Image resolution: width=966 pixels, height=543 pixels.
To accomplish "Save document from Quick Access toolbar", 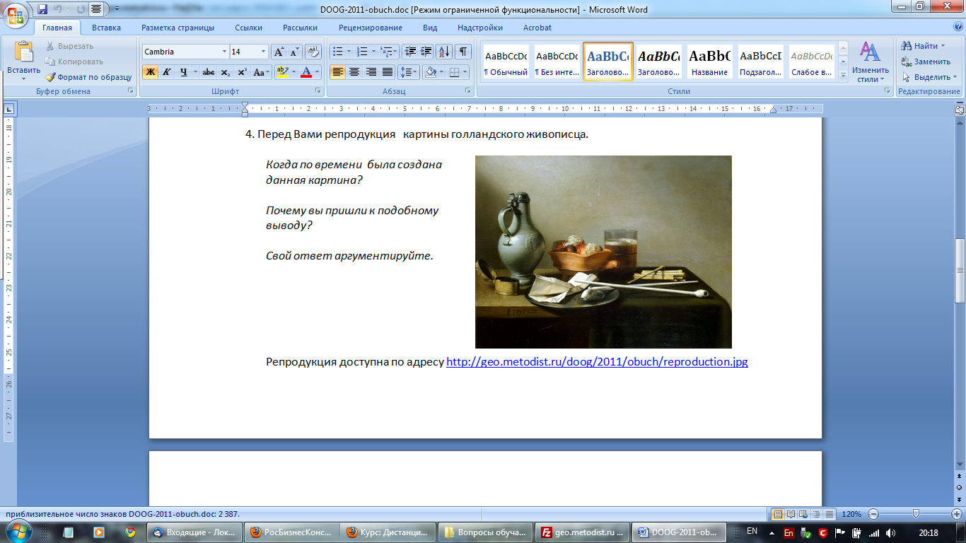I will click(42, 9).
